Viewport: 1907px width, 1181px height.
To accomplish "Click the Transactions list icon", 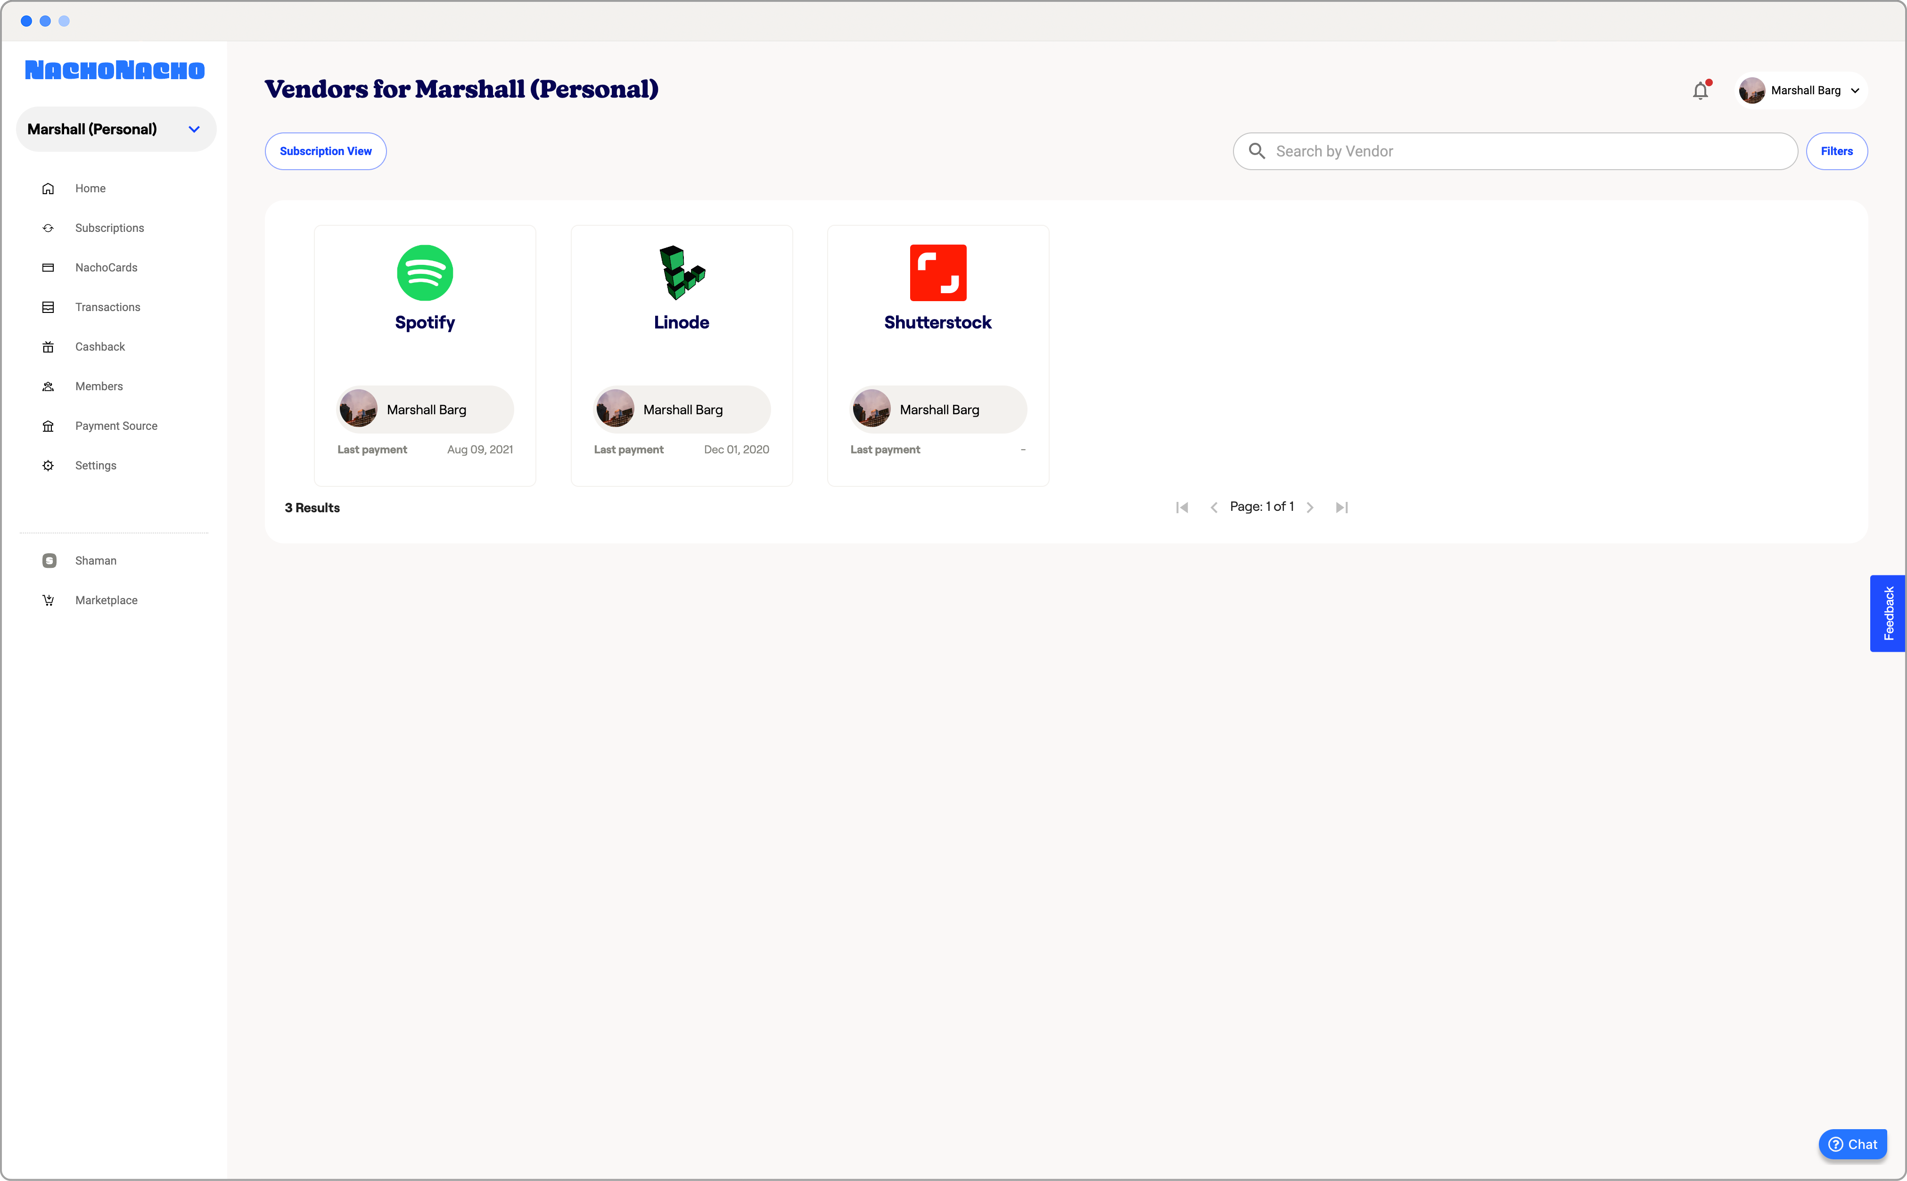I will [48, 308].
